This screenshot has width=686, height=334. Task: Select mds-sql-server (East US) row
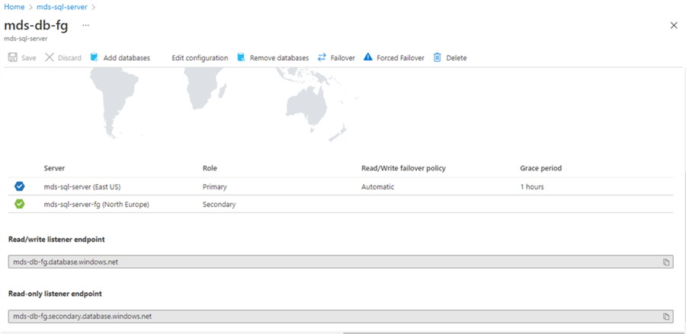[341, 187]
